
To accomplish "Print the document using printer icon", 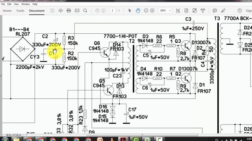I will pyautogui.click(x=69, y=11).
